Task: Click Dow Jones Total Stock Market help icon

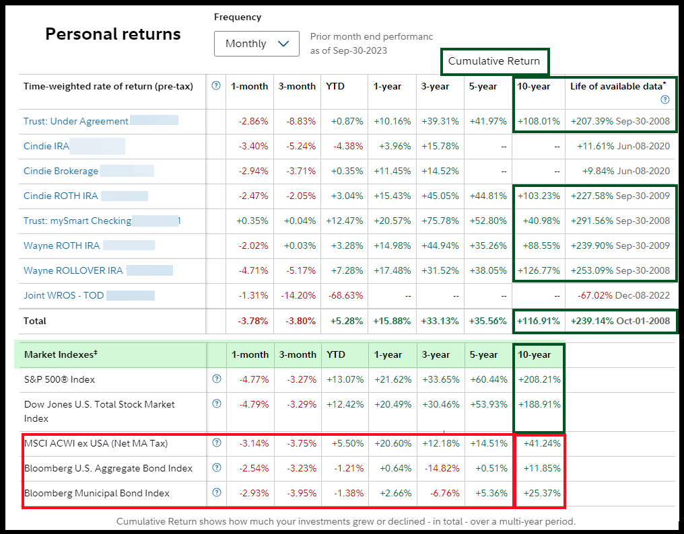Action: coord(216,404)
